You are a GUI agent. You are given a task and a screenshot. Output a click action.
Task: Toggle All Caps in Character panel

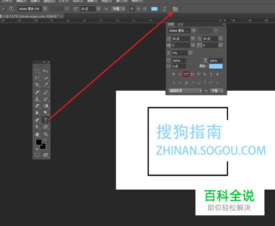click(x=186, y=75)
